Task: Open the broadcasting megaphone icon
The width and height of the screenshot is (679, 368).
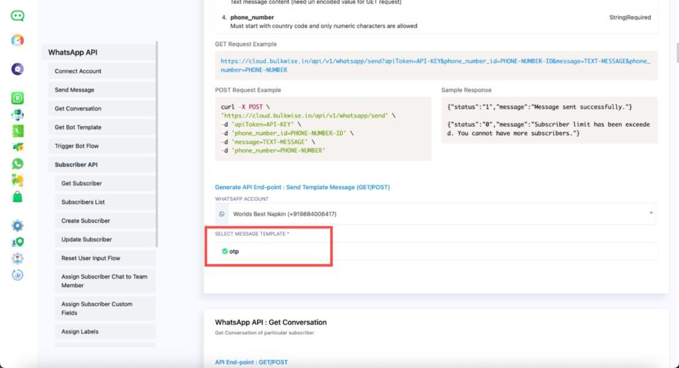Action: [x=17, y=147]
